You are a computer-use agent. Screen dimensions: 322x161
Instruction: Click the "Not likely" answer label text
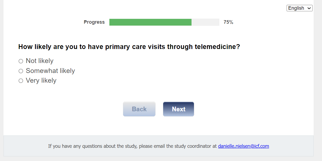coord(40,61)
